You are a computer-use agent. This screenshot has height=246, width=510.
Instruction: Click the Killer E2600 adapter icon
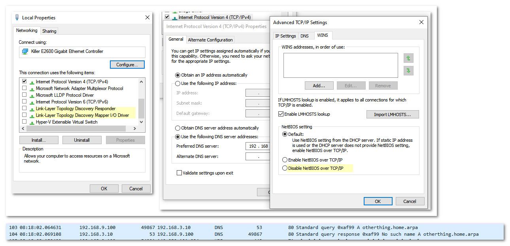click(25, 52)
